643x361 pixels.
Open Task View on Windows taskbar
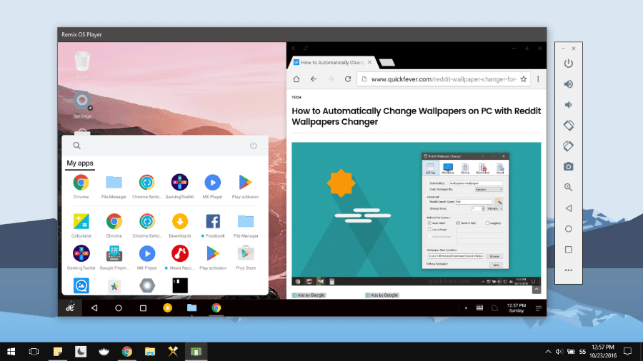point(34,352)
